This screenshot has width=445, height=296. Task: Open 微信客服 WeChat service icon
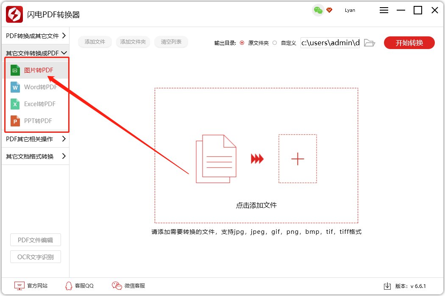point(116,286)
